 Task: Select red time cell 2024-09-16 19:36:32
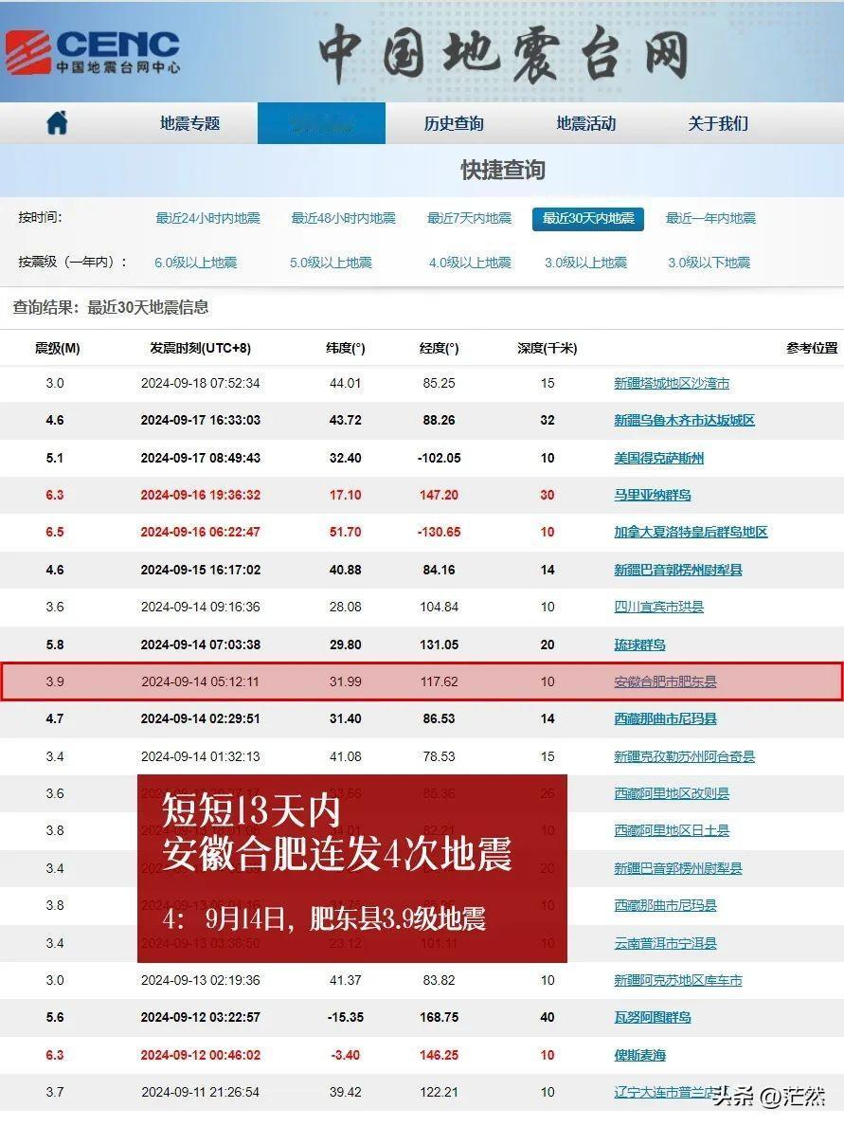coord(200,495)
